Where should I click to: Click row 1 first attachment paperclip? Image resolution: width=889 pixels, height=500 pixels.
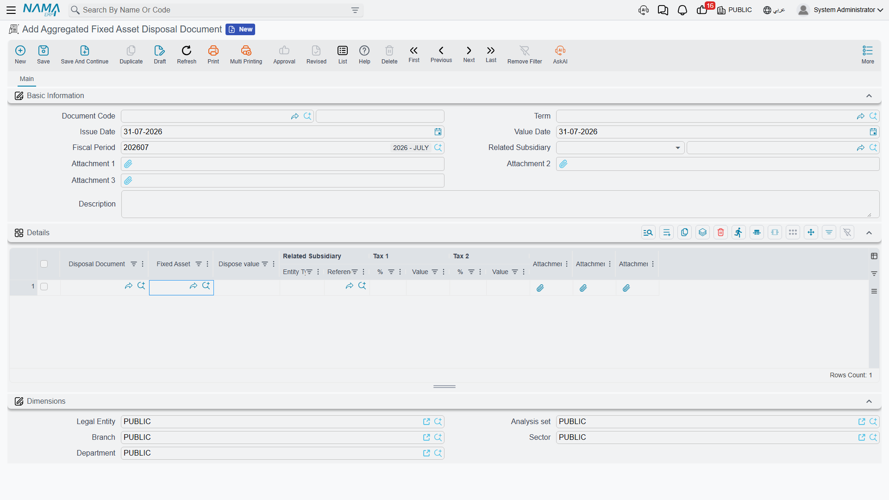point(540,288)
